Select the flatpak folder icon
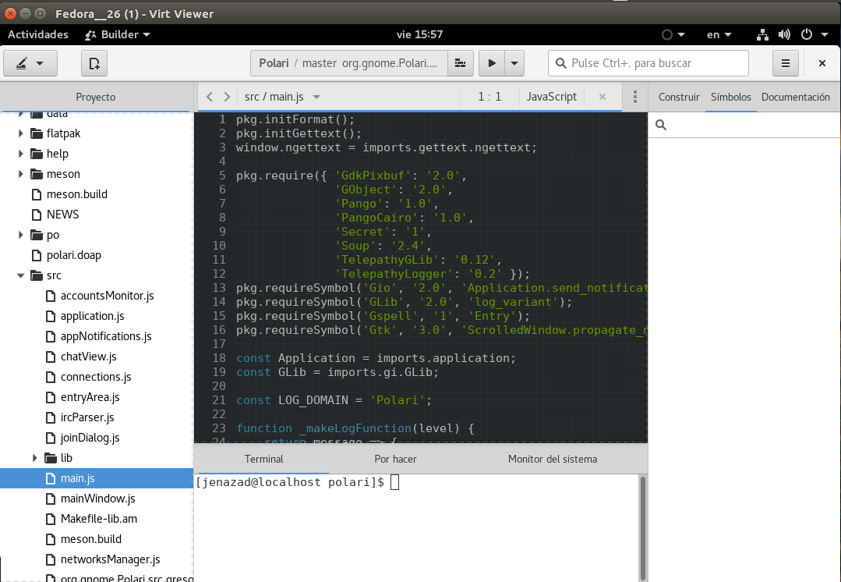 pyautogui.click(x=37, y=133)
